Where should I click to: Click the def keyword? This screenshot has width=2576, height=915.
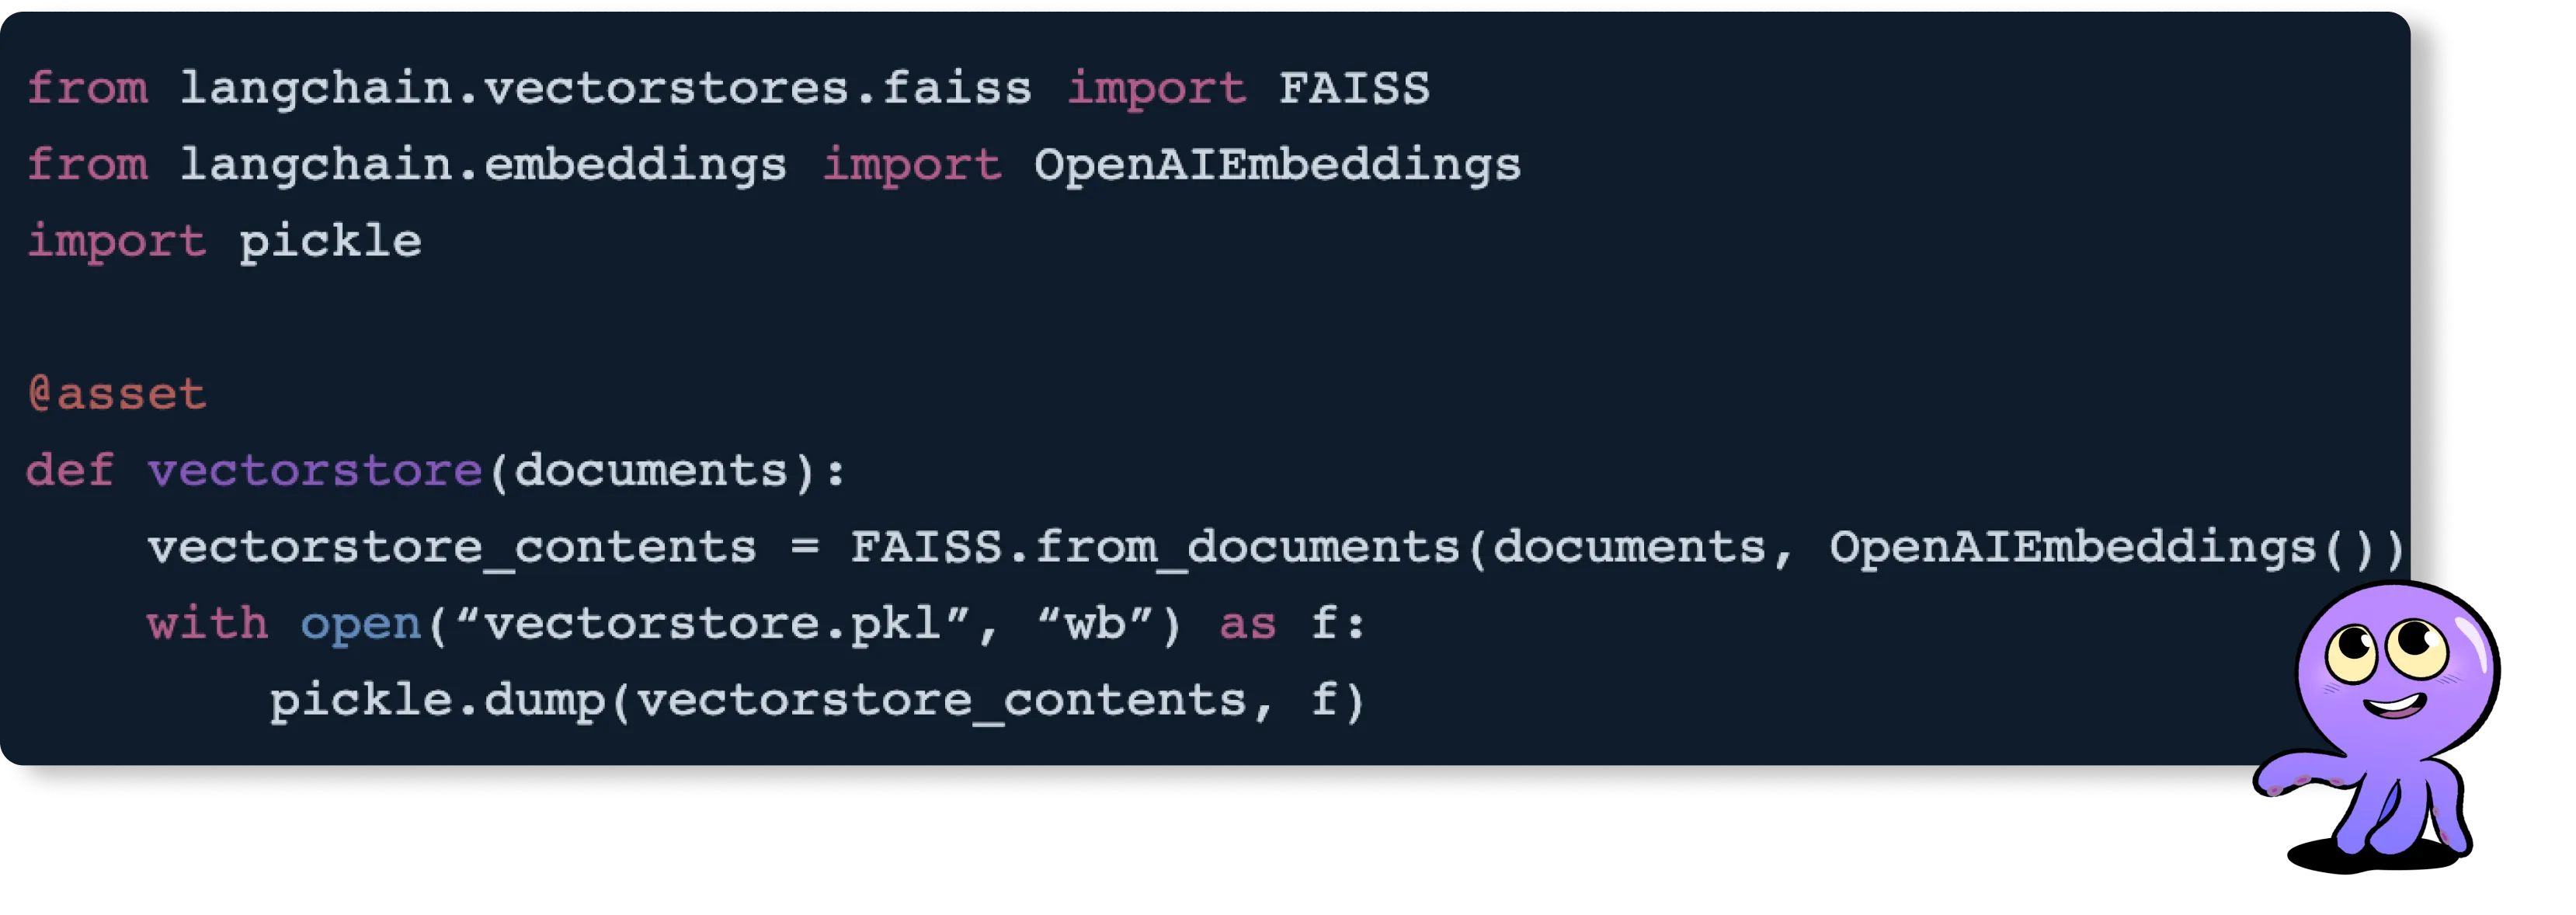70,470
